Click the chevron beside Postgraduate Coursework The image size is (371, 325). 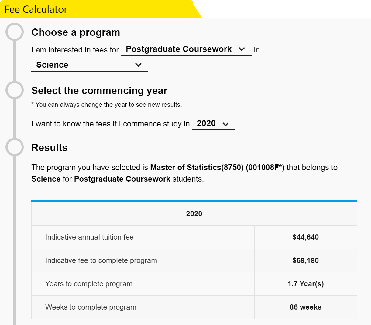coord(242,49)
